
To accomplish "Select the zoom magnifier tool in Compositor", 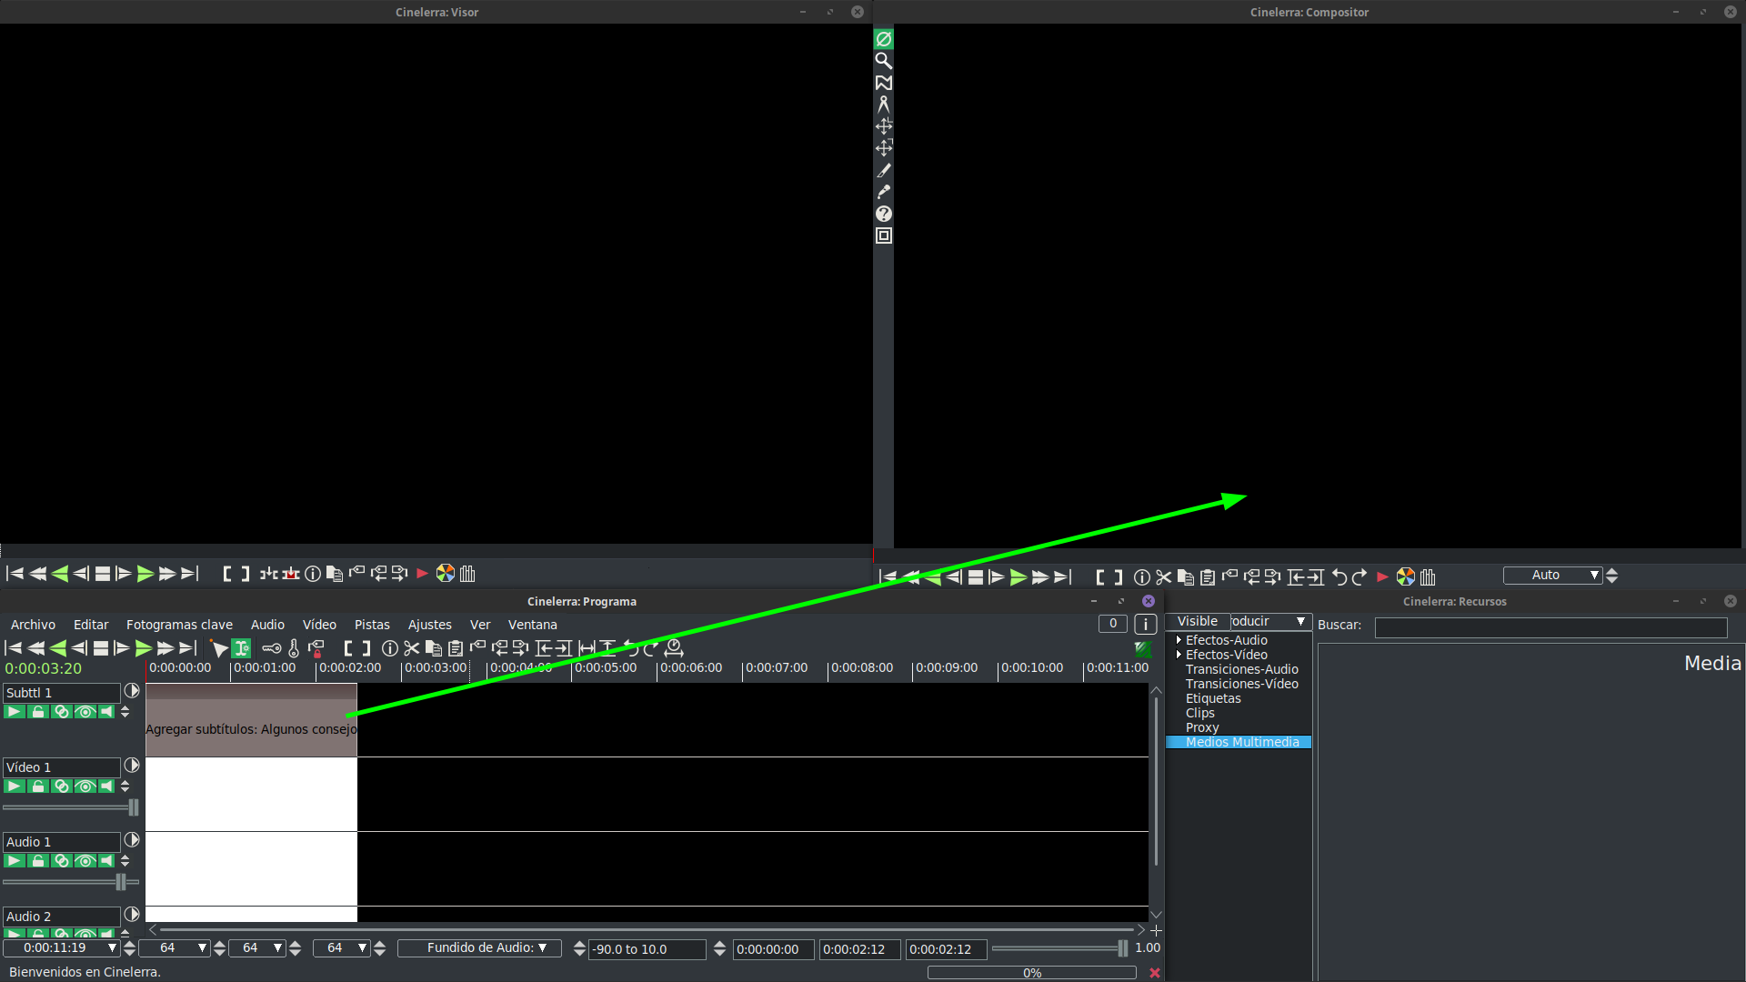I will [883, 61].
